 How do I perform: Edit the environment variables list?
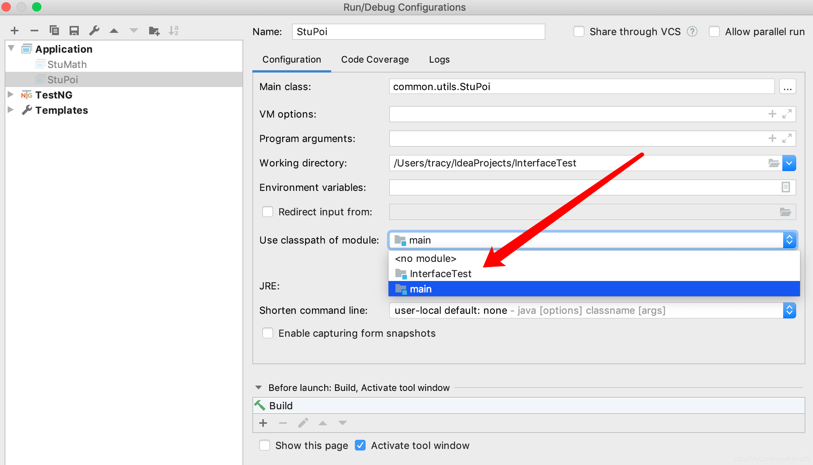pos(786,187)
